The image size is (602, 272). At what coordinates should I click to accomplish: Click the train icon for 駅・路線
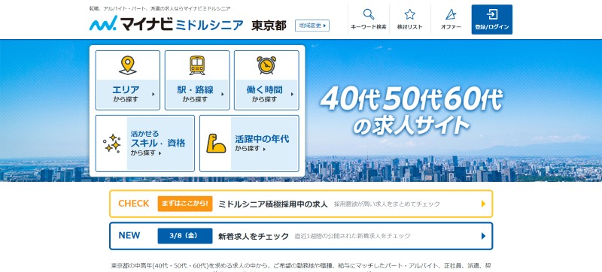pyautogui.click(x=197, y=65)
